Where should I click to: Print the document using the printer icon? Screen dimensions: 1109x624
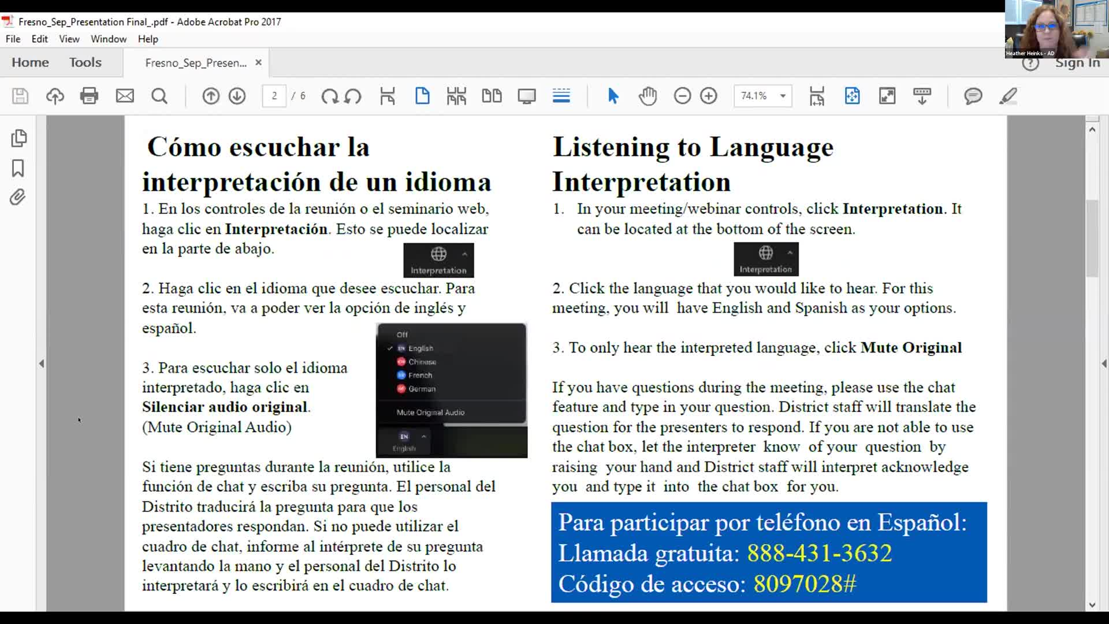[90, 96]
